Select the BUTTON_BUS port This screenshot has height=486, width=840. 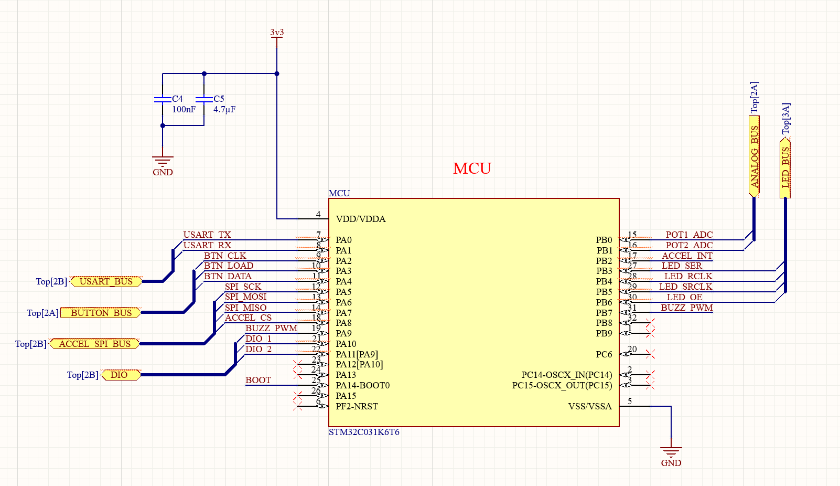click(101, 313)
